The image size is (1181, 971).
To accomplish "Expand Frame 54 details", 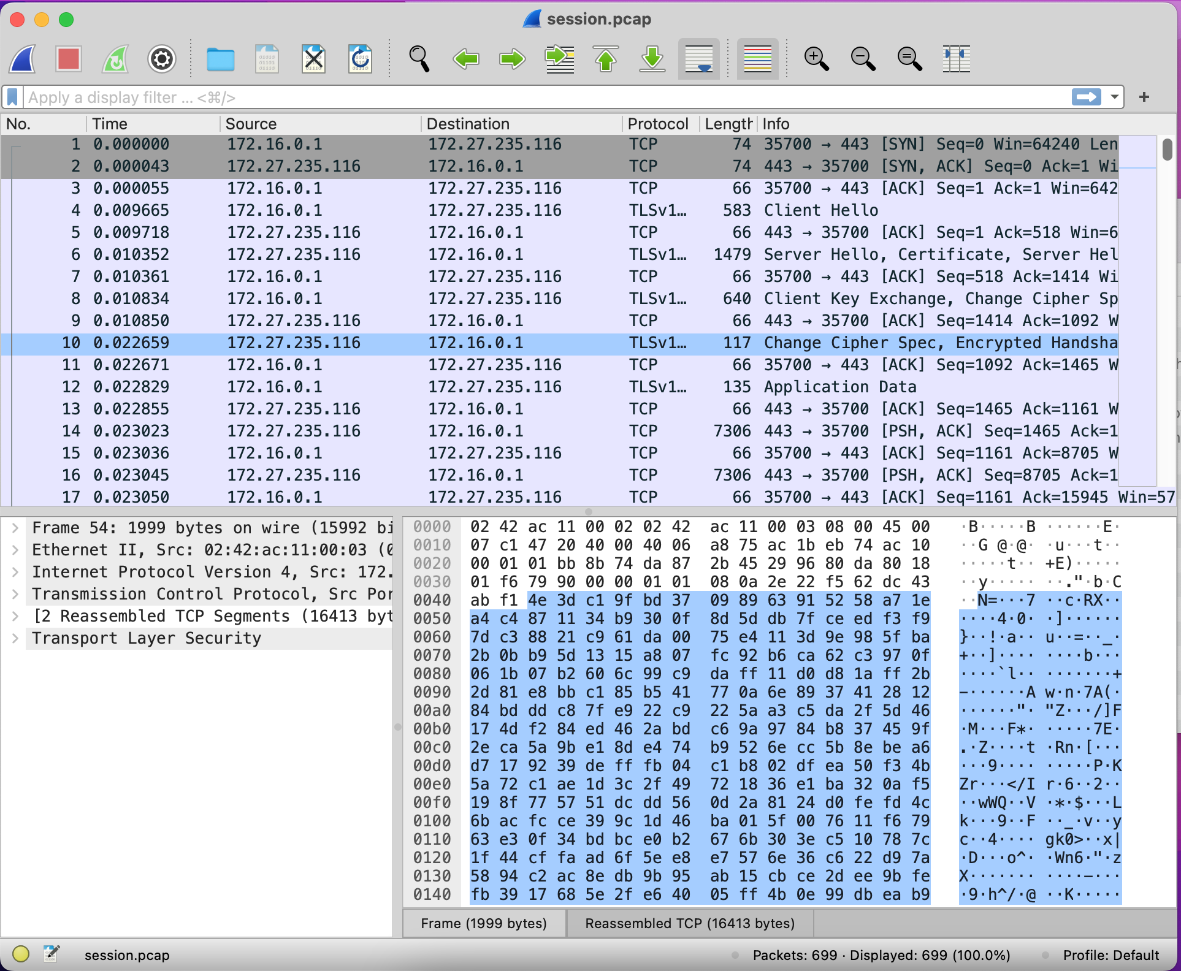I will [16, 528].
